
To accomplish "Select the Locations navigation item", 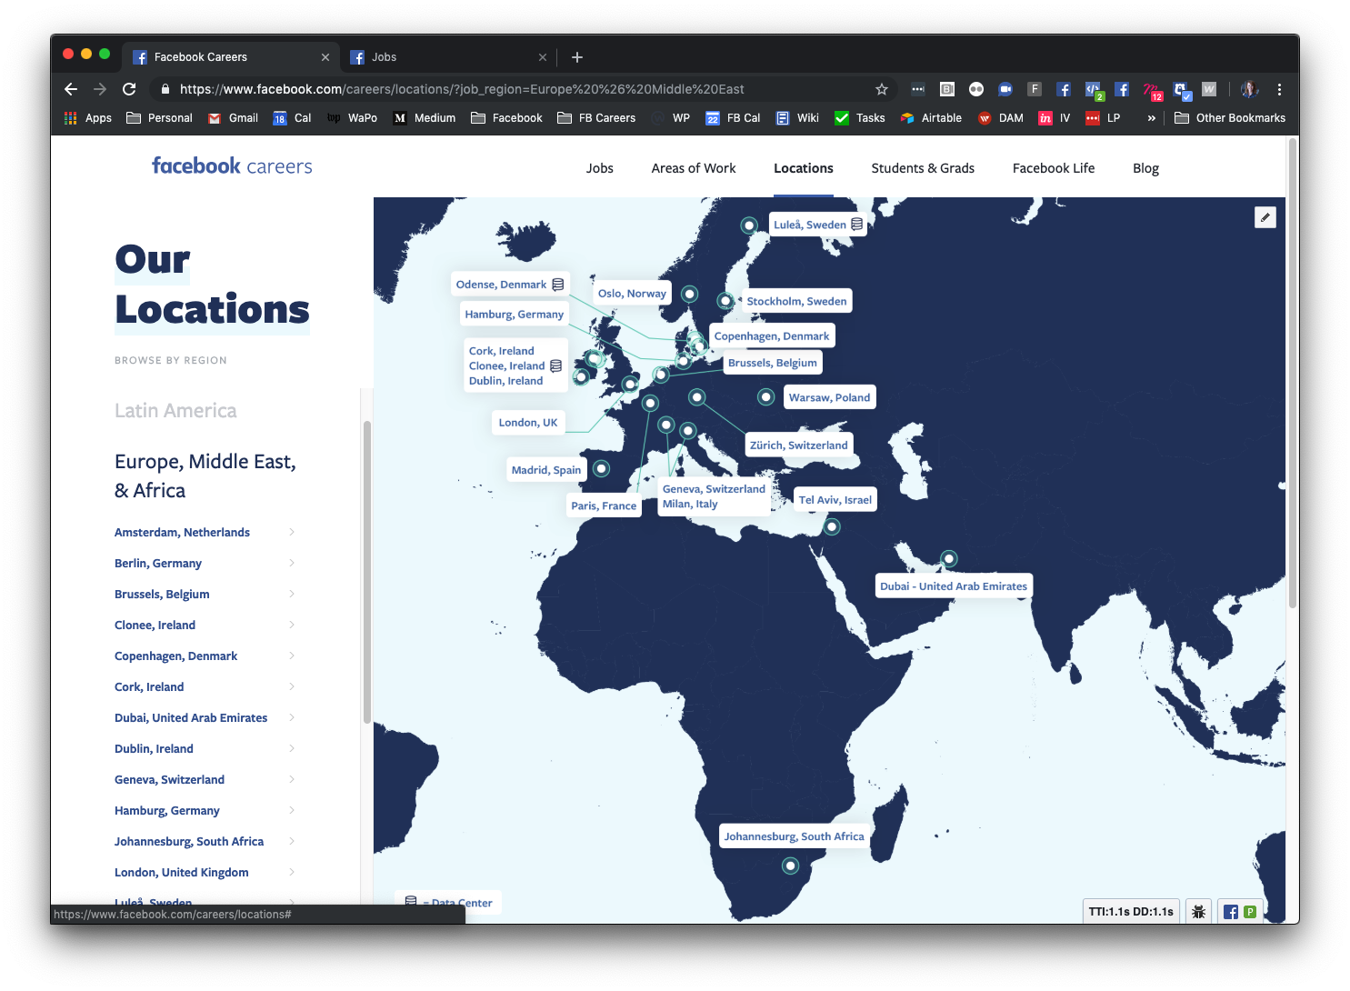I will pyautogui.click(x=804, y=168).
